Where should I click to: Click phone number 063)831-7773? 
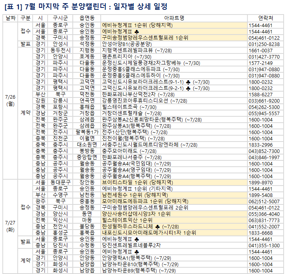click(264, 220)
